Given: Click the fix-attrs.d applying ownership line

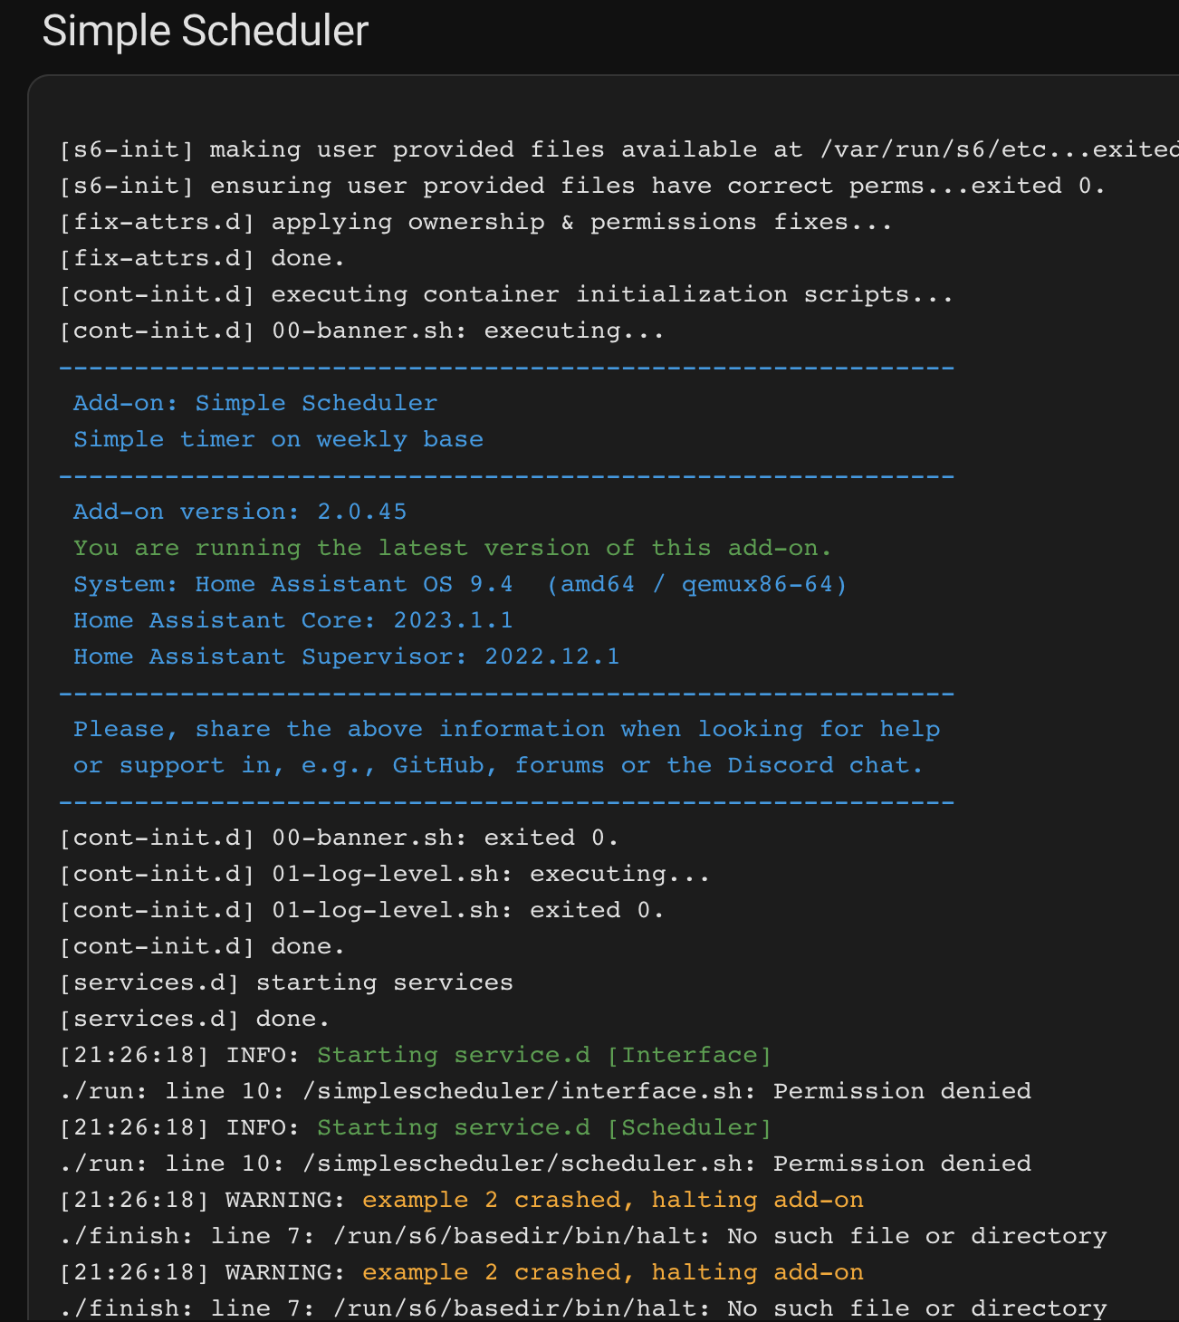Looking at the screenshot, I should point(475,222).
